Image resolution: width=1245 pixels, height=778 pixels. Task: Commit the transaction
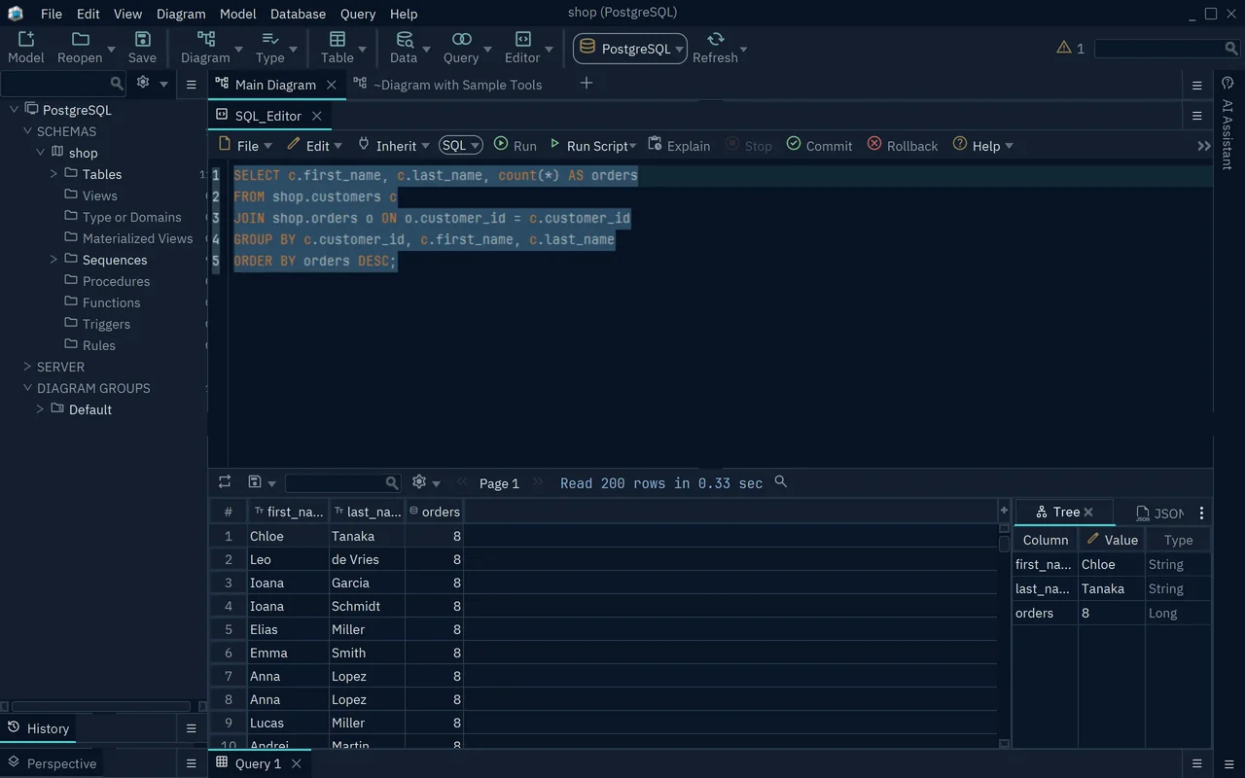pos(819,145)
